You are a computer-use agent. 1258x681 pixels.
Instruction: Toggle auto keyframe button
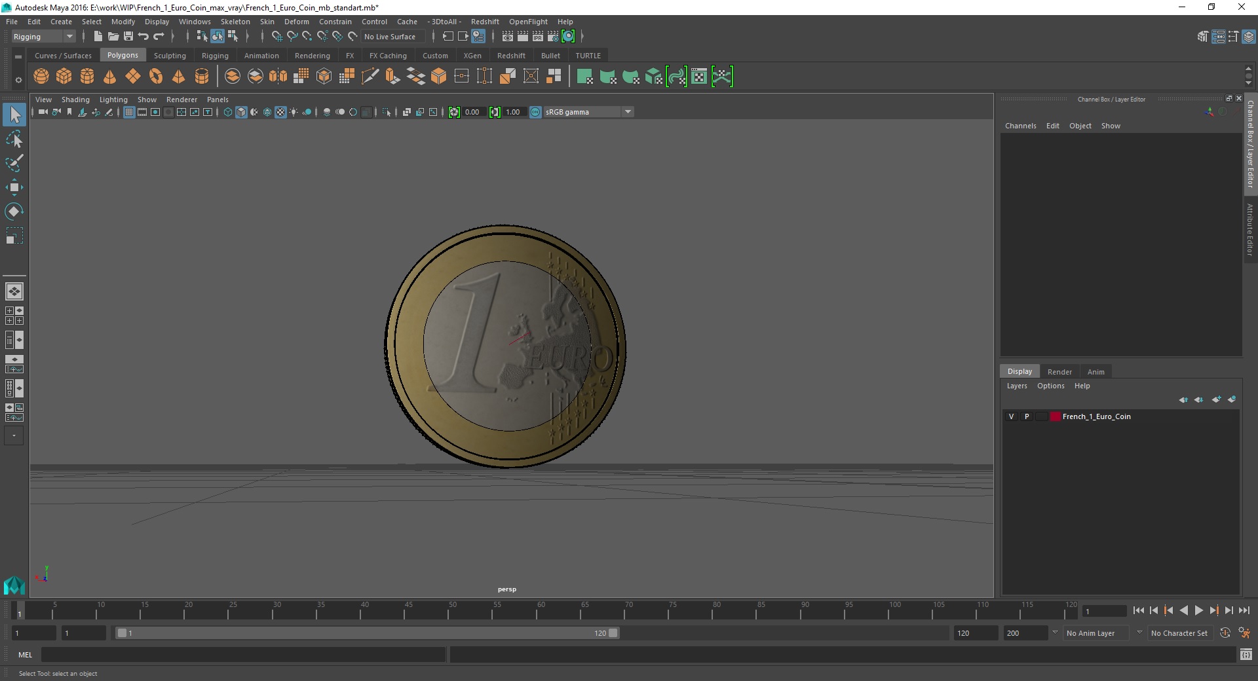(x=1225, y=633)
